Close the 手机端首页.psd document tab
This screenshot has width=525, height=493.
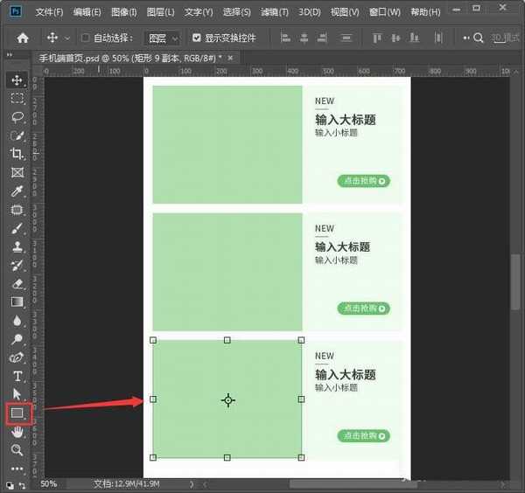click(231, 58)
